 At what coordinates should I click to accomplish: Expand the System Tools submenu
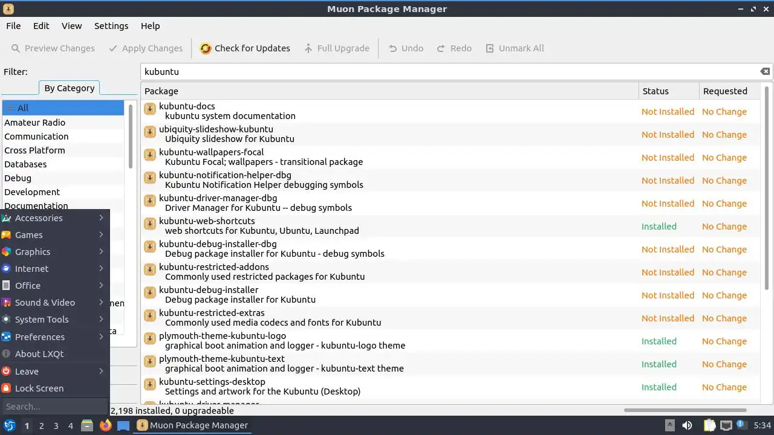(x=55, y=320)
